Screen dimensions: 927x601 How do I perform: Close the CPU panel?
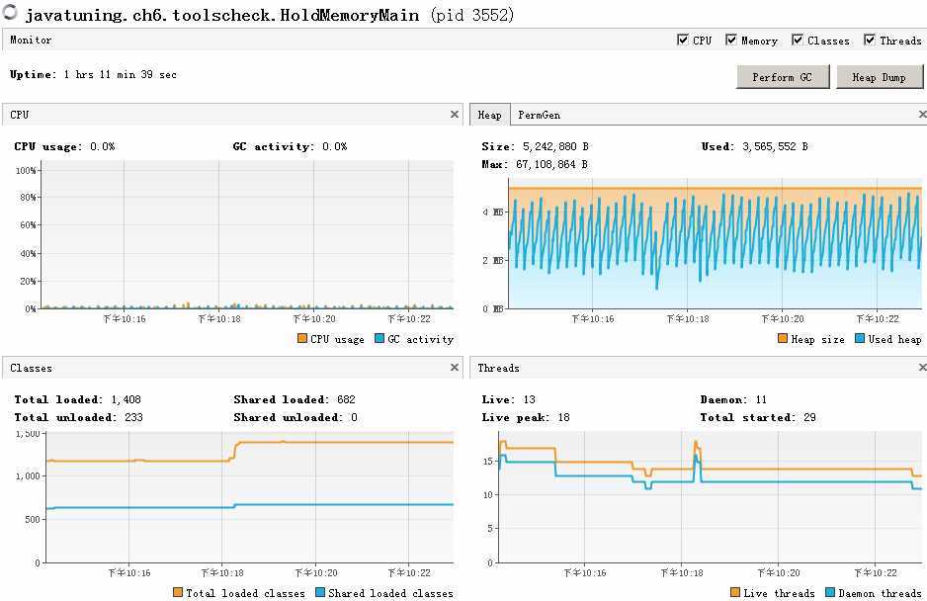coord(454,114)
